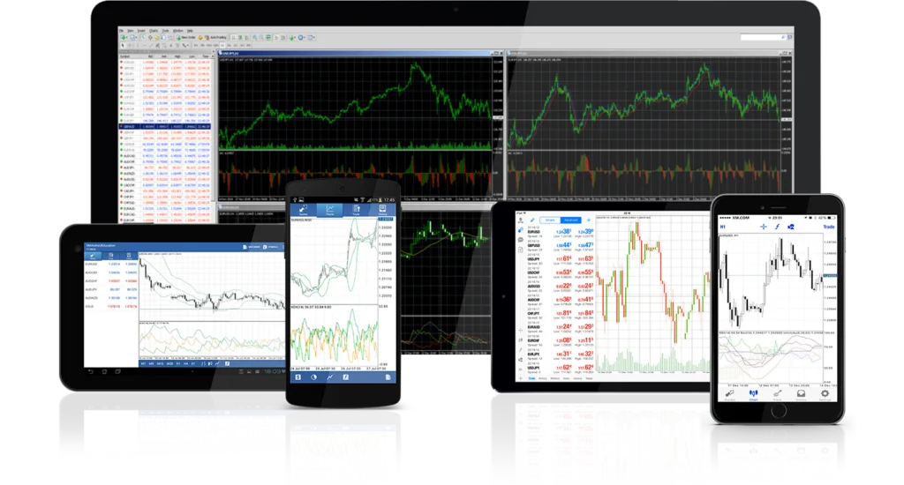Open the Quotes tab on Android phone

[303, 210]
